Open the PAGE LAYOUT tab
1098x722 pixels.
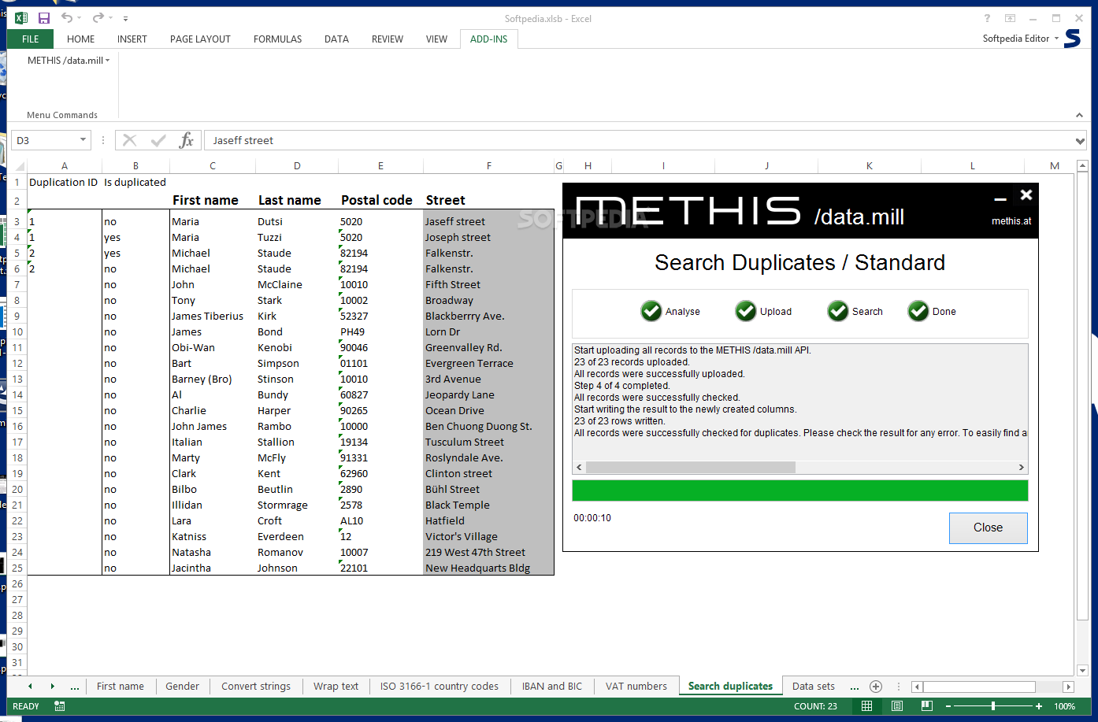pyautogui.click(x=200, y=39)
